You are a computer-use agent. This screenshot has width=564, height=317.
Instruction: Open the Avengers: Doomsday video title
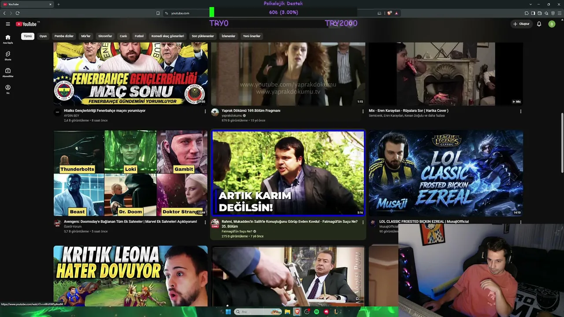130,221
